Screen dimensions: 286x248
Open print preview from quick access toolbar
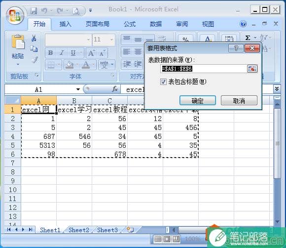(76, 11)
